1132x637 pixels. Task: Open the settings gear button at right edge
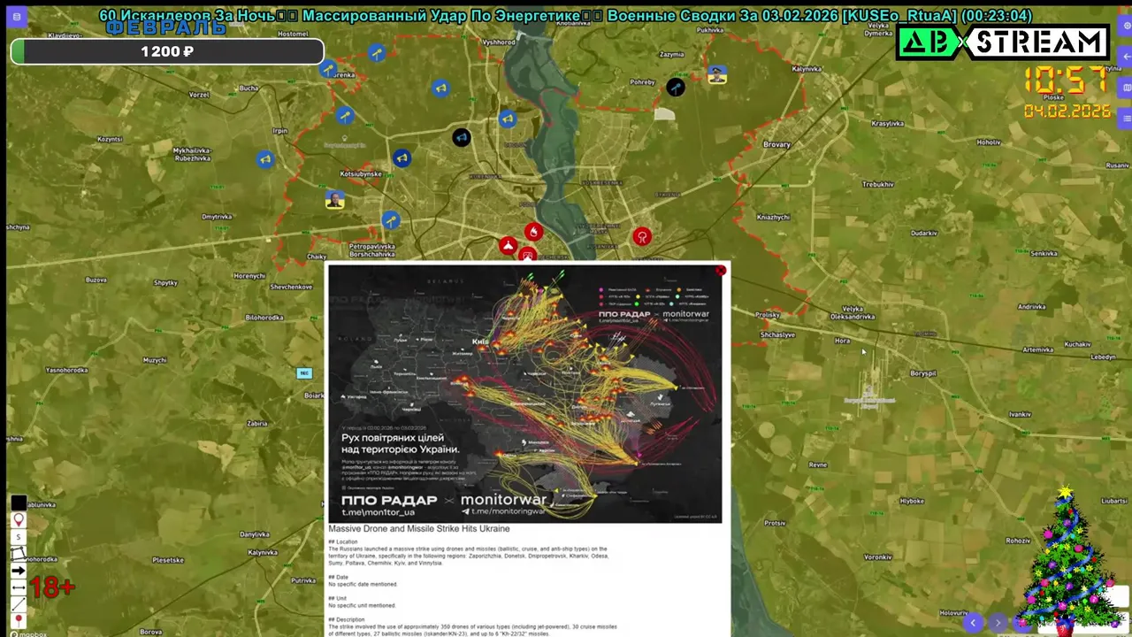pyautogui.click(x=1126, y=27)
